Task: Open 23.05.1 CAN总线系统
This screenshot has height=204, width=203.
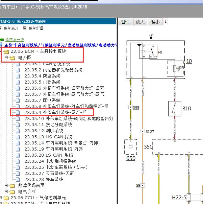Action: point(47,64)
